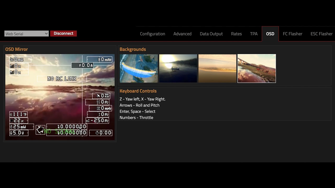Select the 0.0A current draw OSD element
This screenshot has width=335, height=188.
coord(82,65)
